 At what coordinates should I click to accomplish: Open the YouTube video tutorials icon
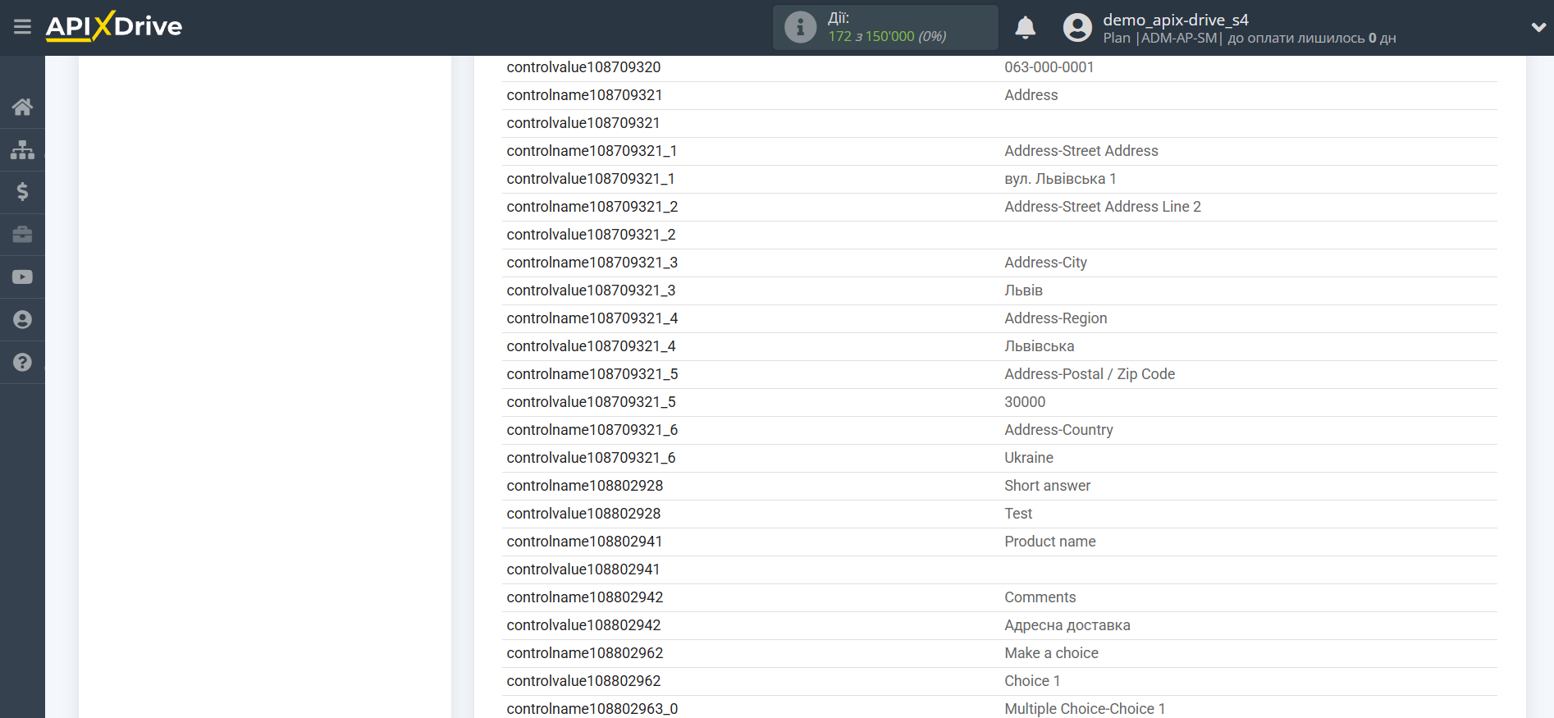pyautogui.click(x=22, y=277)
